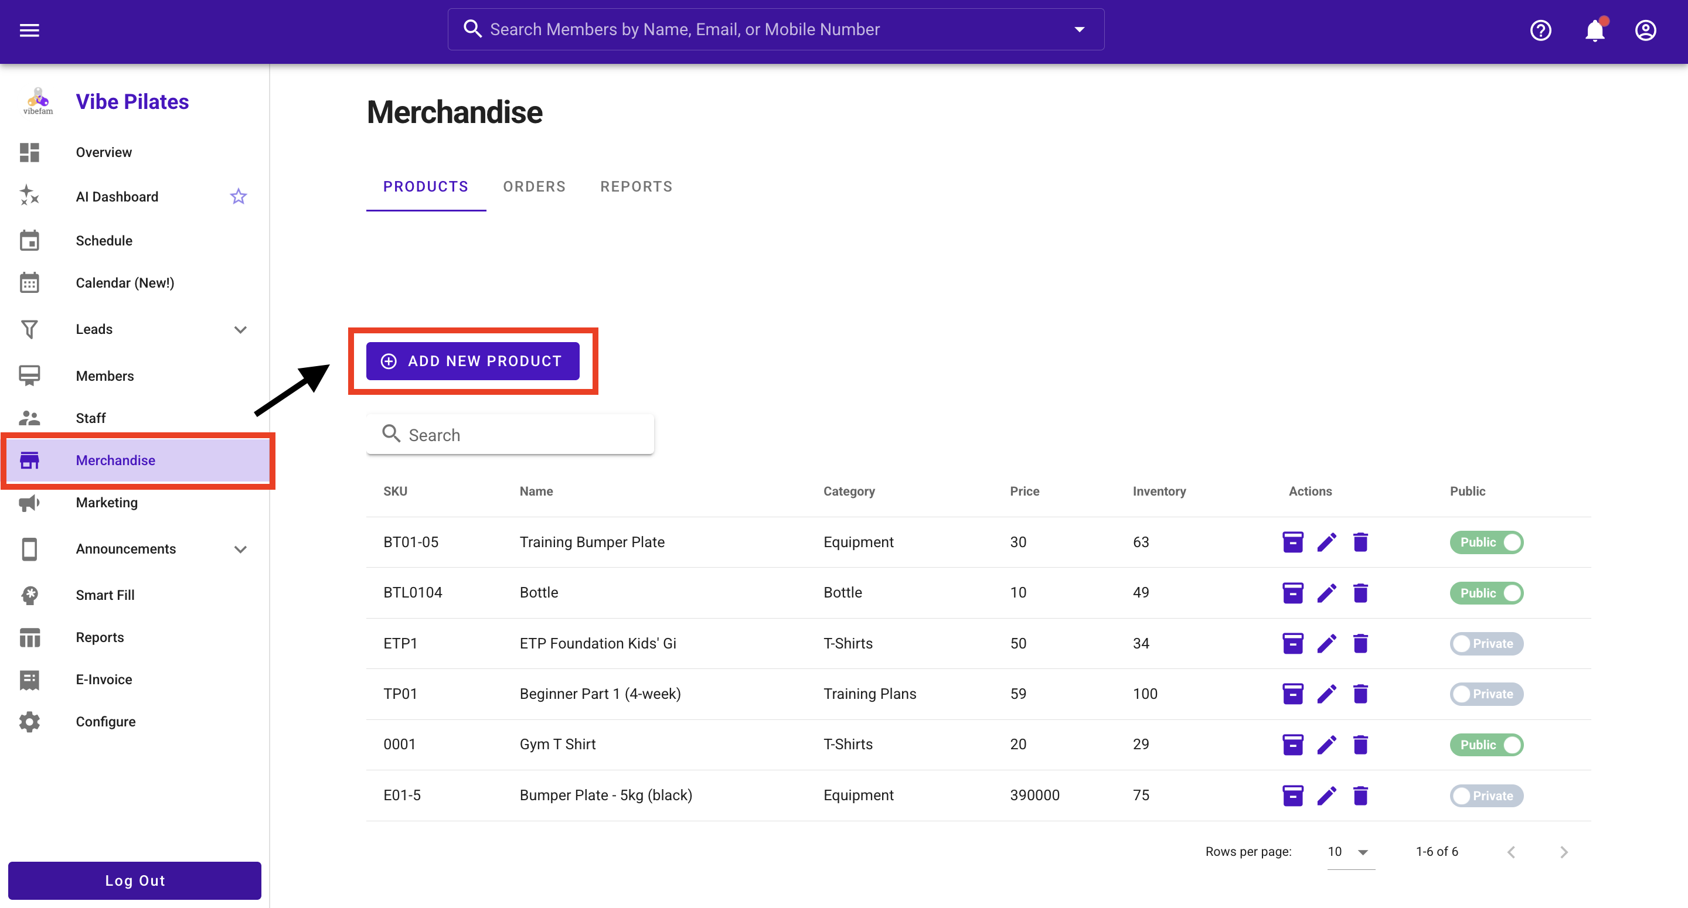Open Configure settings in the sidebar
The height and width of the screenshot is (908, 1688).
click(134, 722)
